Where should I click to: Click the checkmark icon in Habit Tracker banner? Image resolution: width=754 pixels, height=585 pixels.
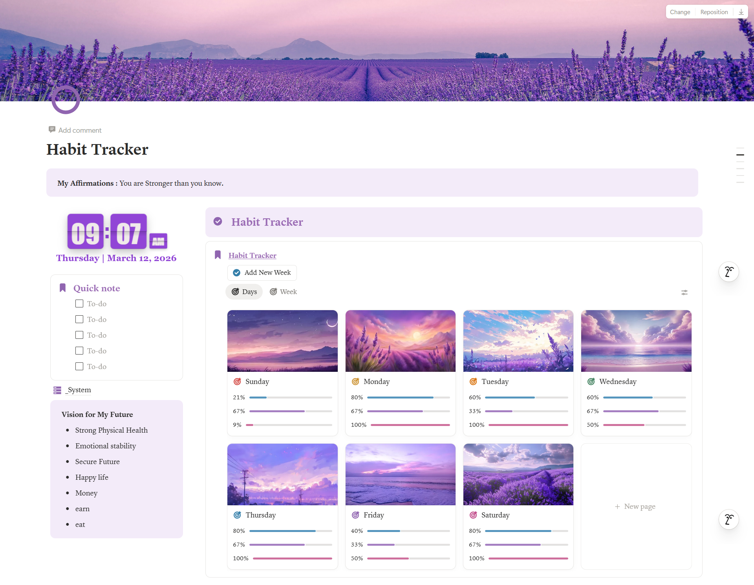coord(218,221)
